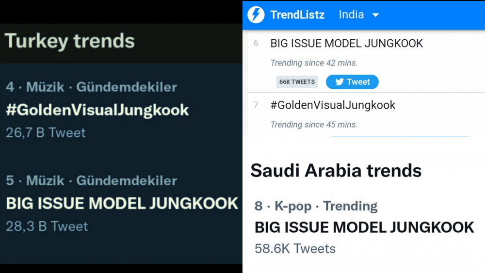Click the Saudi Arabia trends heading
This screenshot has height=273, width=485.
[336, 170]
